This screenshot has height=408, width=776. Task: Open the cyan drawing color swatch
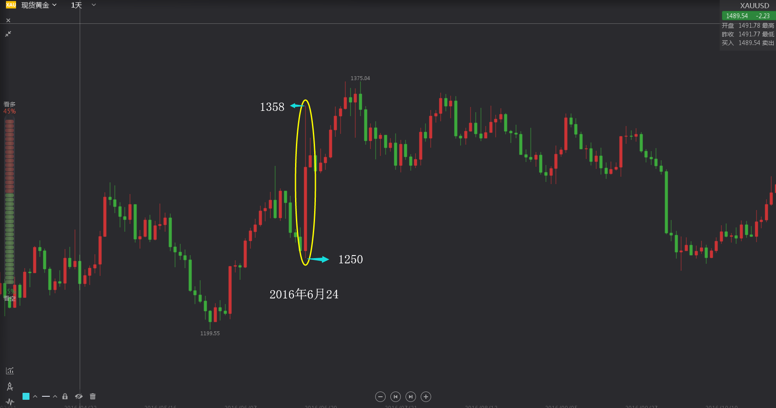tap(26, 396)
